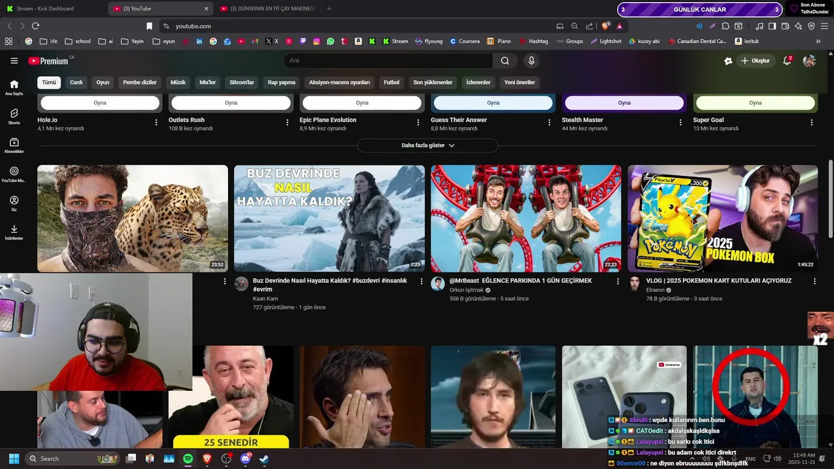834x469 pixels.
Task: Open YouTube Music in sidebar
Action: [14, 175]
